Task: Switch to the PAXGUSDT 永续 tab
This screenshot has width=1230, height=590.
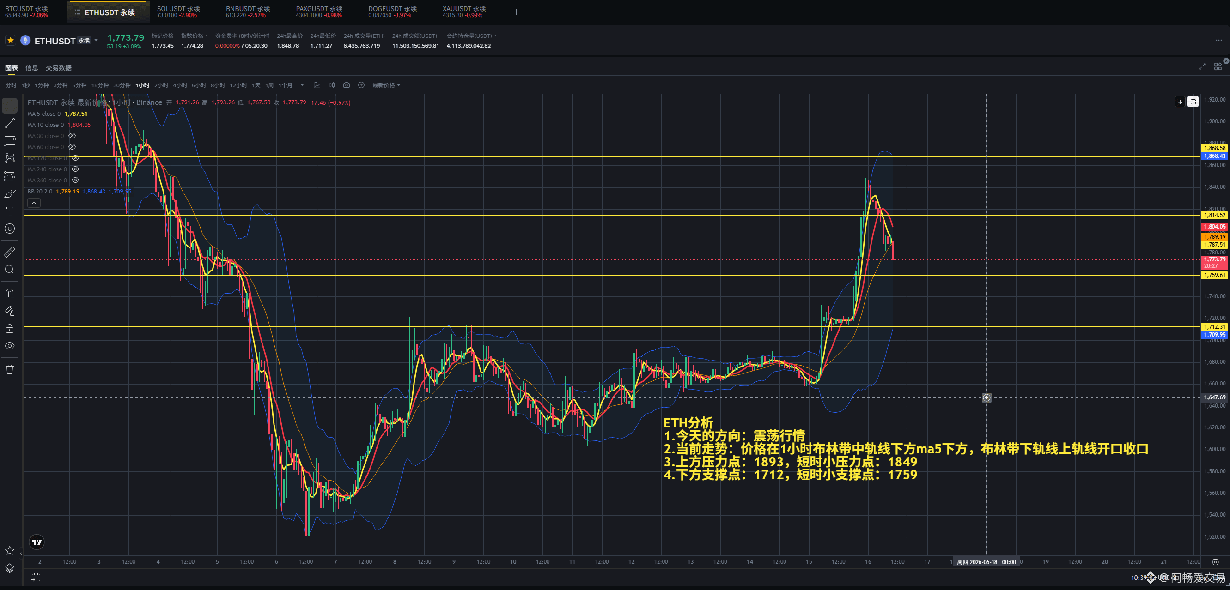Action: tap(319, 12)
